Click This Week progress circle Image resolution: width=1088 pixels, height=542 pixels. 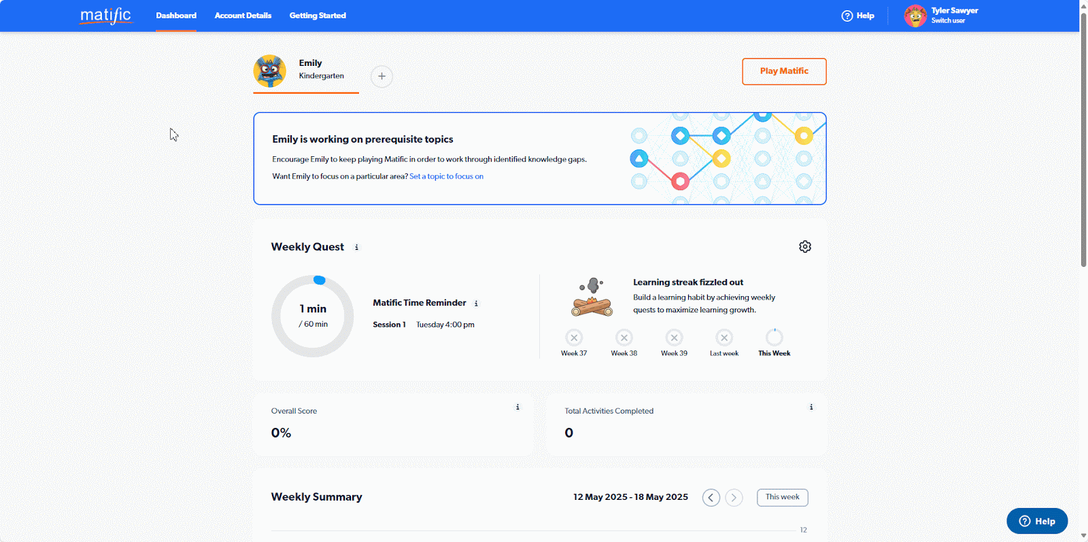(x=775, y=338)
